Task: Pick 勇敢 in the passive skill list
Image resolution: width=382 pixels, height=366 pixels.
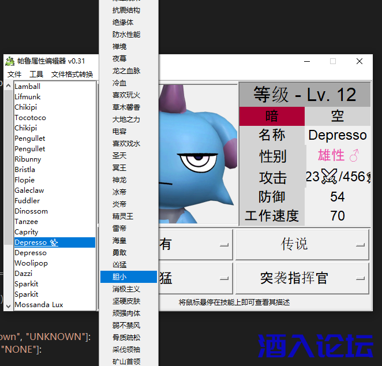Action: coord(129,252)
